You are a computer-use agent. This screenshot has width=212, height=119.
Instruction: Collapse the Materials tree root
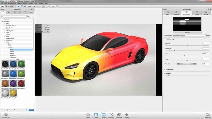[x=2, y=21]
